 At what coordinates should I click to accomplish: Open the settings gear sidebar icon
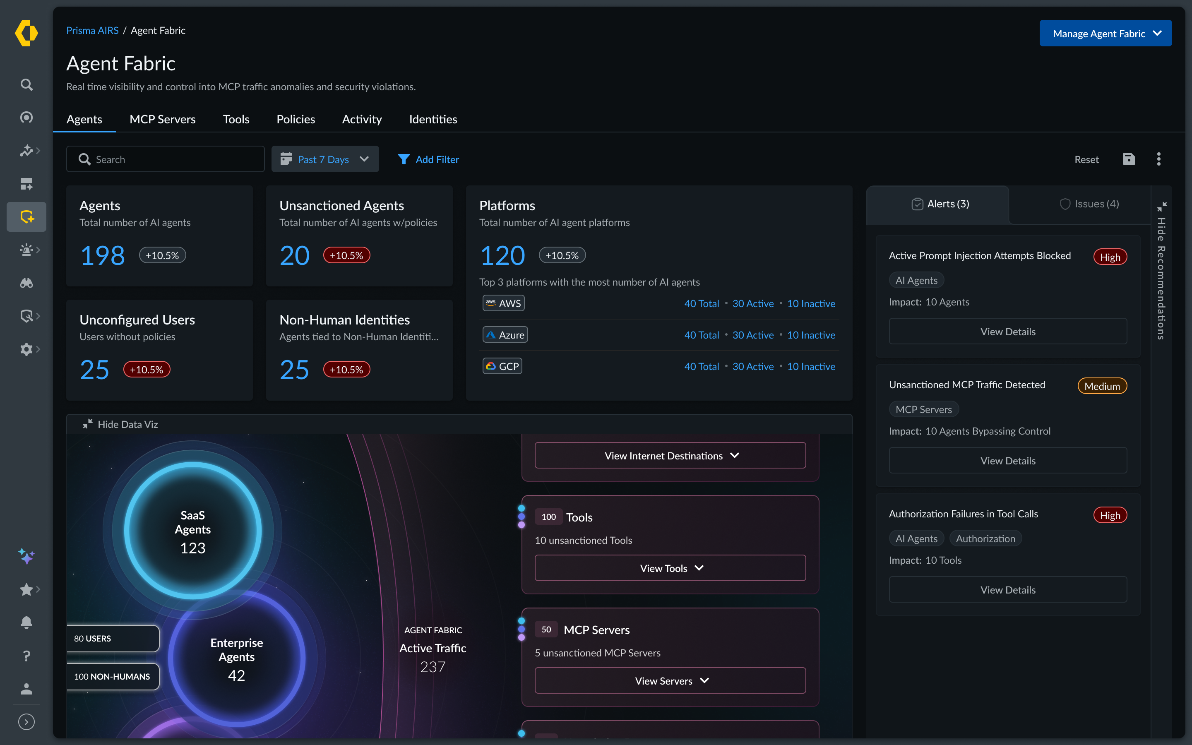[26, 349]
